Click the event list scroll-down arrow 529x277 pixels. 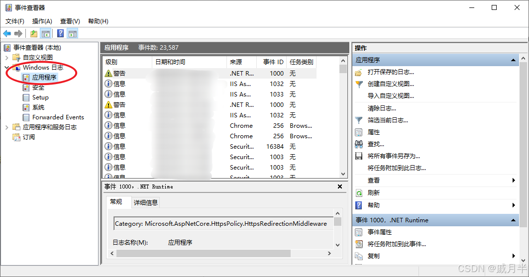[x=343, y=174]
